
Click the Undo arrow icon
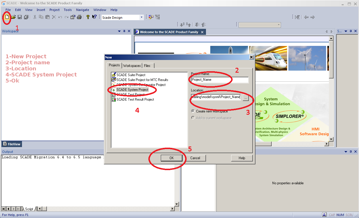point(60,17)
